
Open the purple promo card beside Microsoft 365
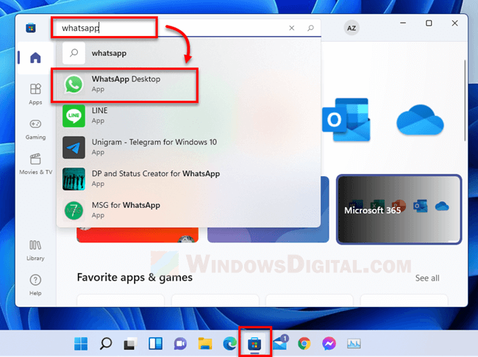268,234
